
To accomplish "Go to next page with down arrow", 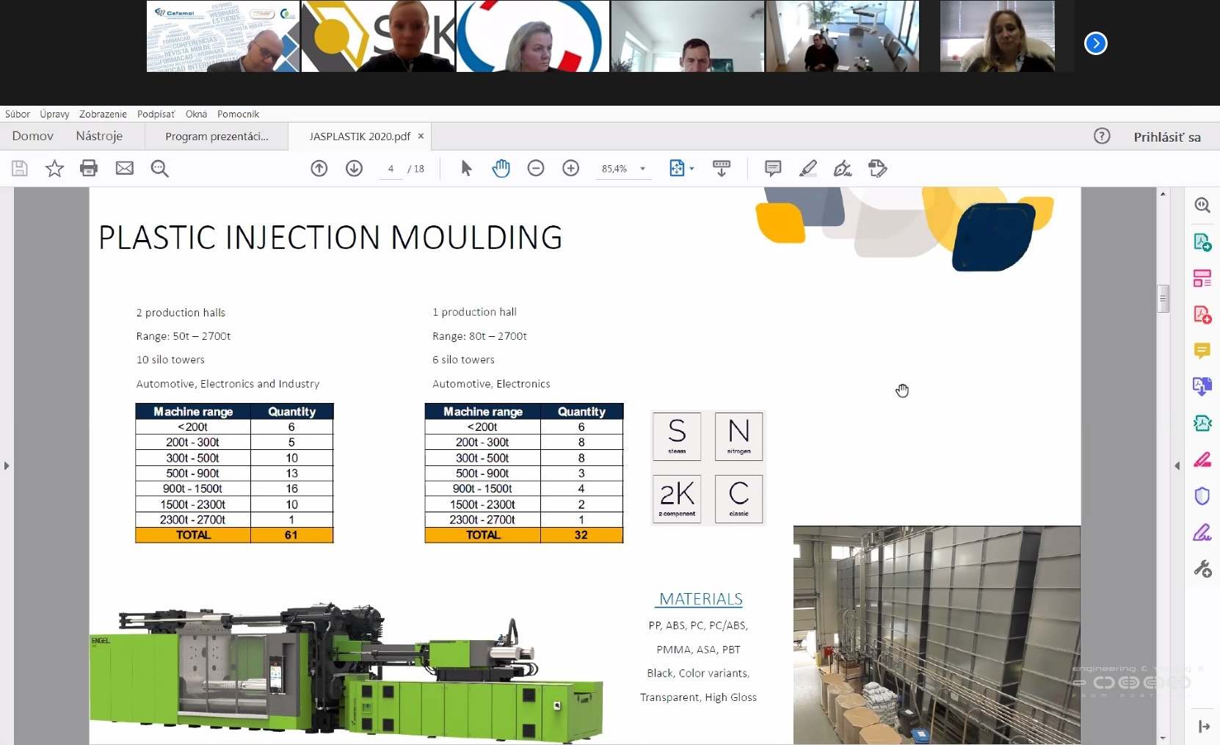I will (x=354, y=168).
